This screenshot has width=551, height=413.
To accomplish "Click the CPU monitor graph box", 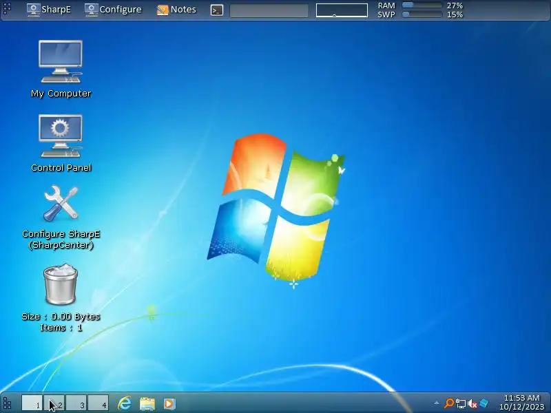I will pyautogui.click(x=342, y=10).
